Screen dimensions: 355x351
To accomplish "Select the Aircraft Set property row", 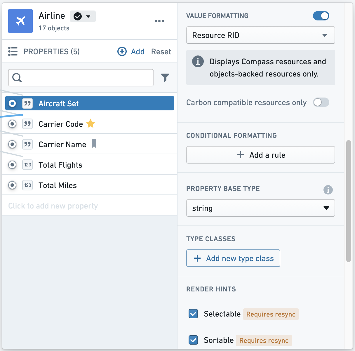I will pos(90,103).
